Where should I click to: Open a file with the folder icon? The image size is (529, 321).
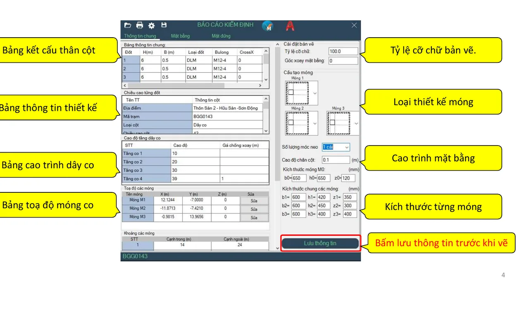128,25
